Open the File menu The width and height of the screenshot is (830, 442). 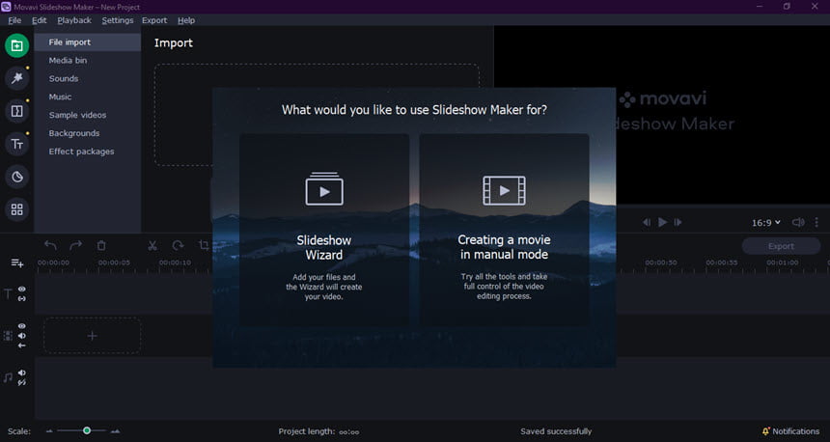point(14,20)
